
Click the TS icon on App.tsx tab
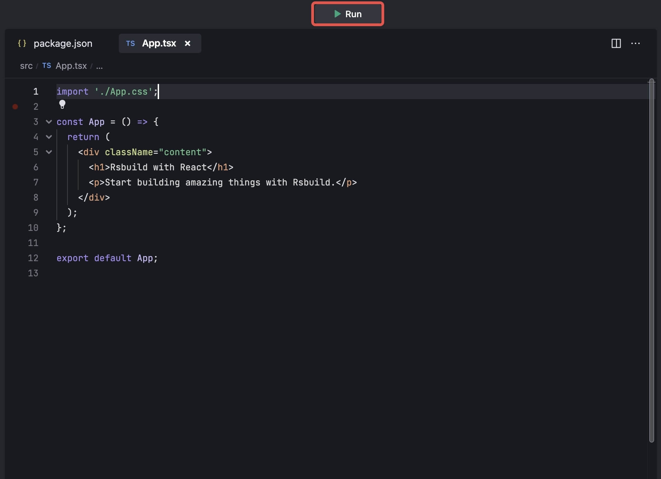click(x=130, y=43)
